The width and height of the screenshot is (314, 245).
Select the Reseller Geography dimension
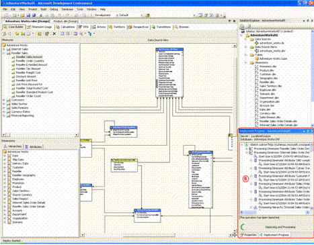pyautogui.click(x=24, y=175)
